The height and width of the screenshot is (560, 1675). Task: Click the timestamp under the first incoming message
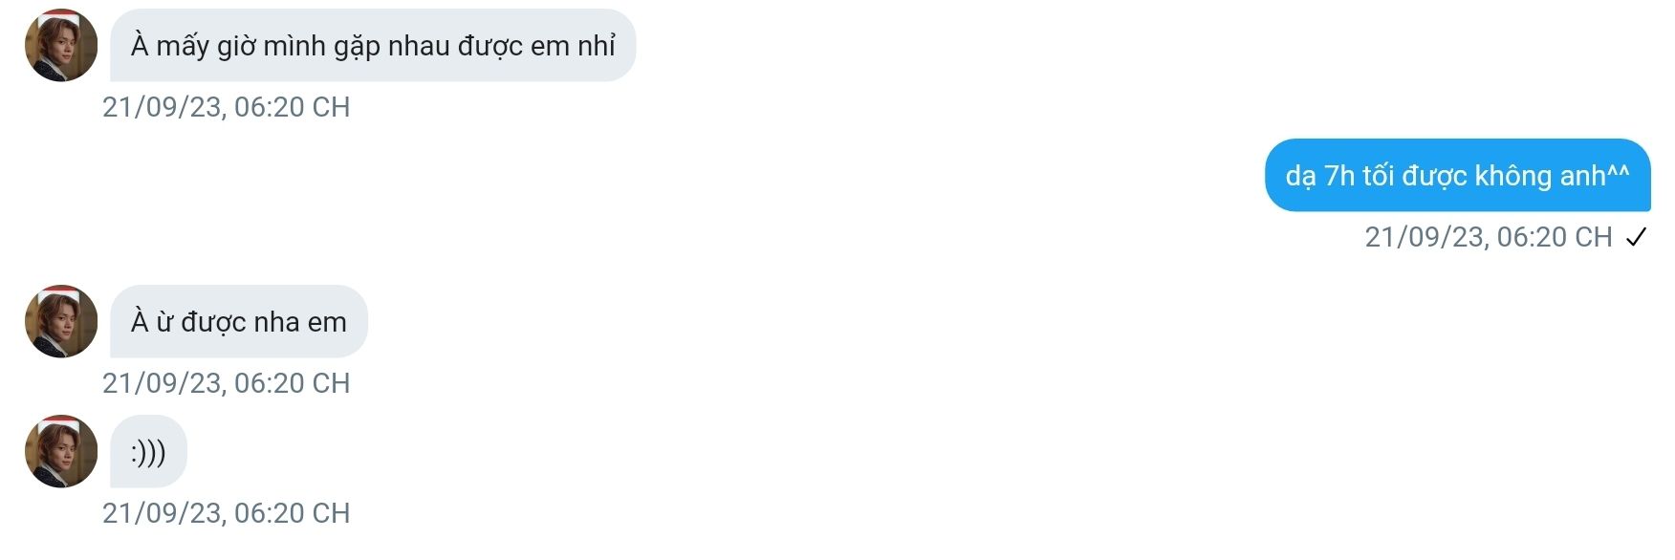(x=227, y=107)
